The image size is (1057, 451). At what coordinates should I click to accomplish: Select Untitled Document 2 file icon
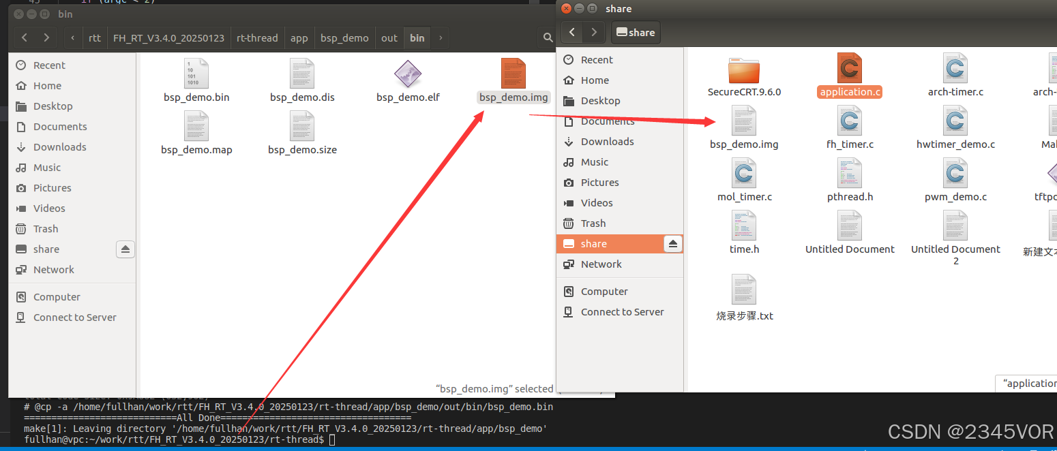[955, 226]
